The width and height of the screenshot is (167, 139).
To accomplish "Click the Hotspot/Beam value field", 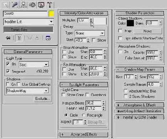I will [x=94, y=103].
